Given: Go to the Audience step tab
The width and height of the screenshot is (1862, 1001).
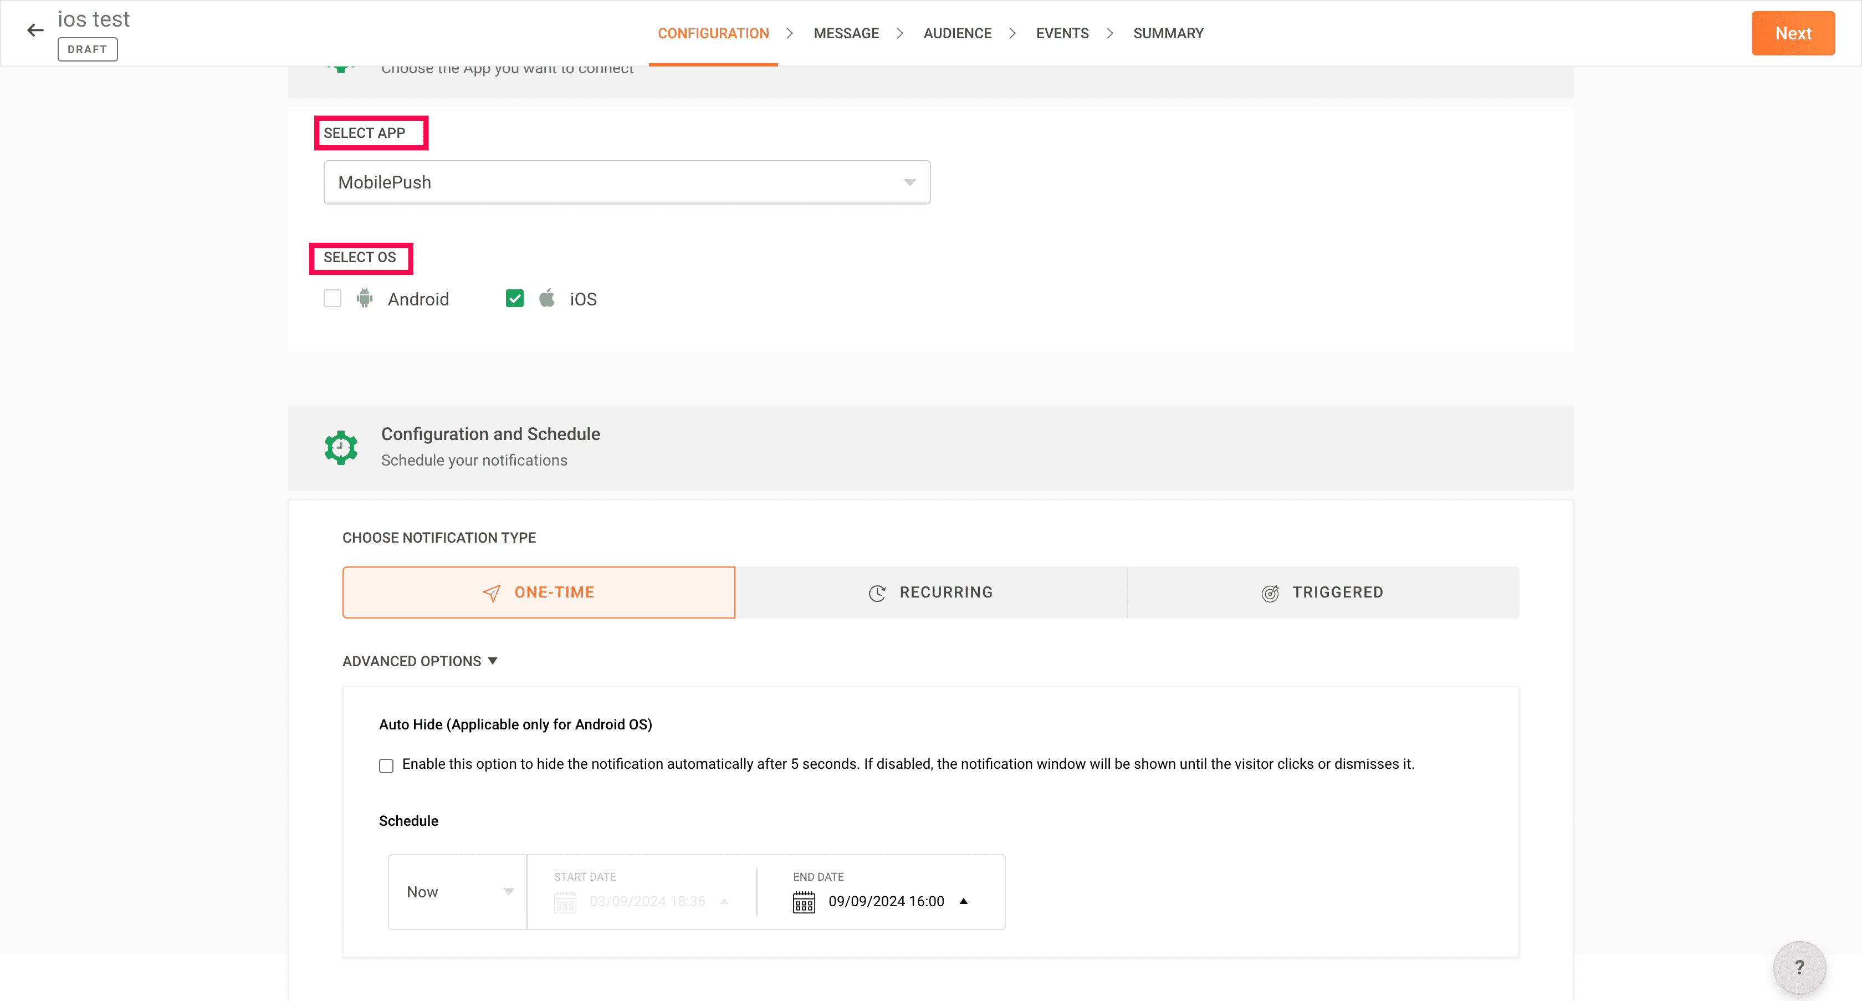Looking at the screenshot, I should point(957,33).
